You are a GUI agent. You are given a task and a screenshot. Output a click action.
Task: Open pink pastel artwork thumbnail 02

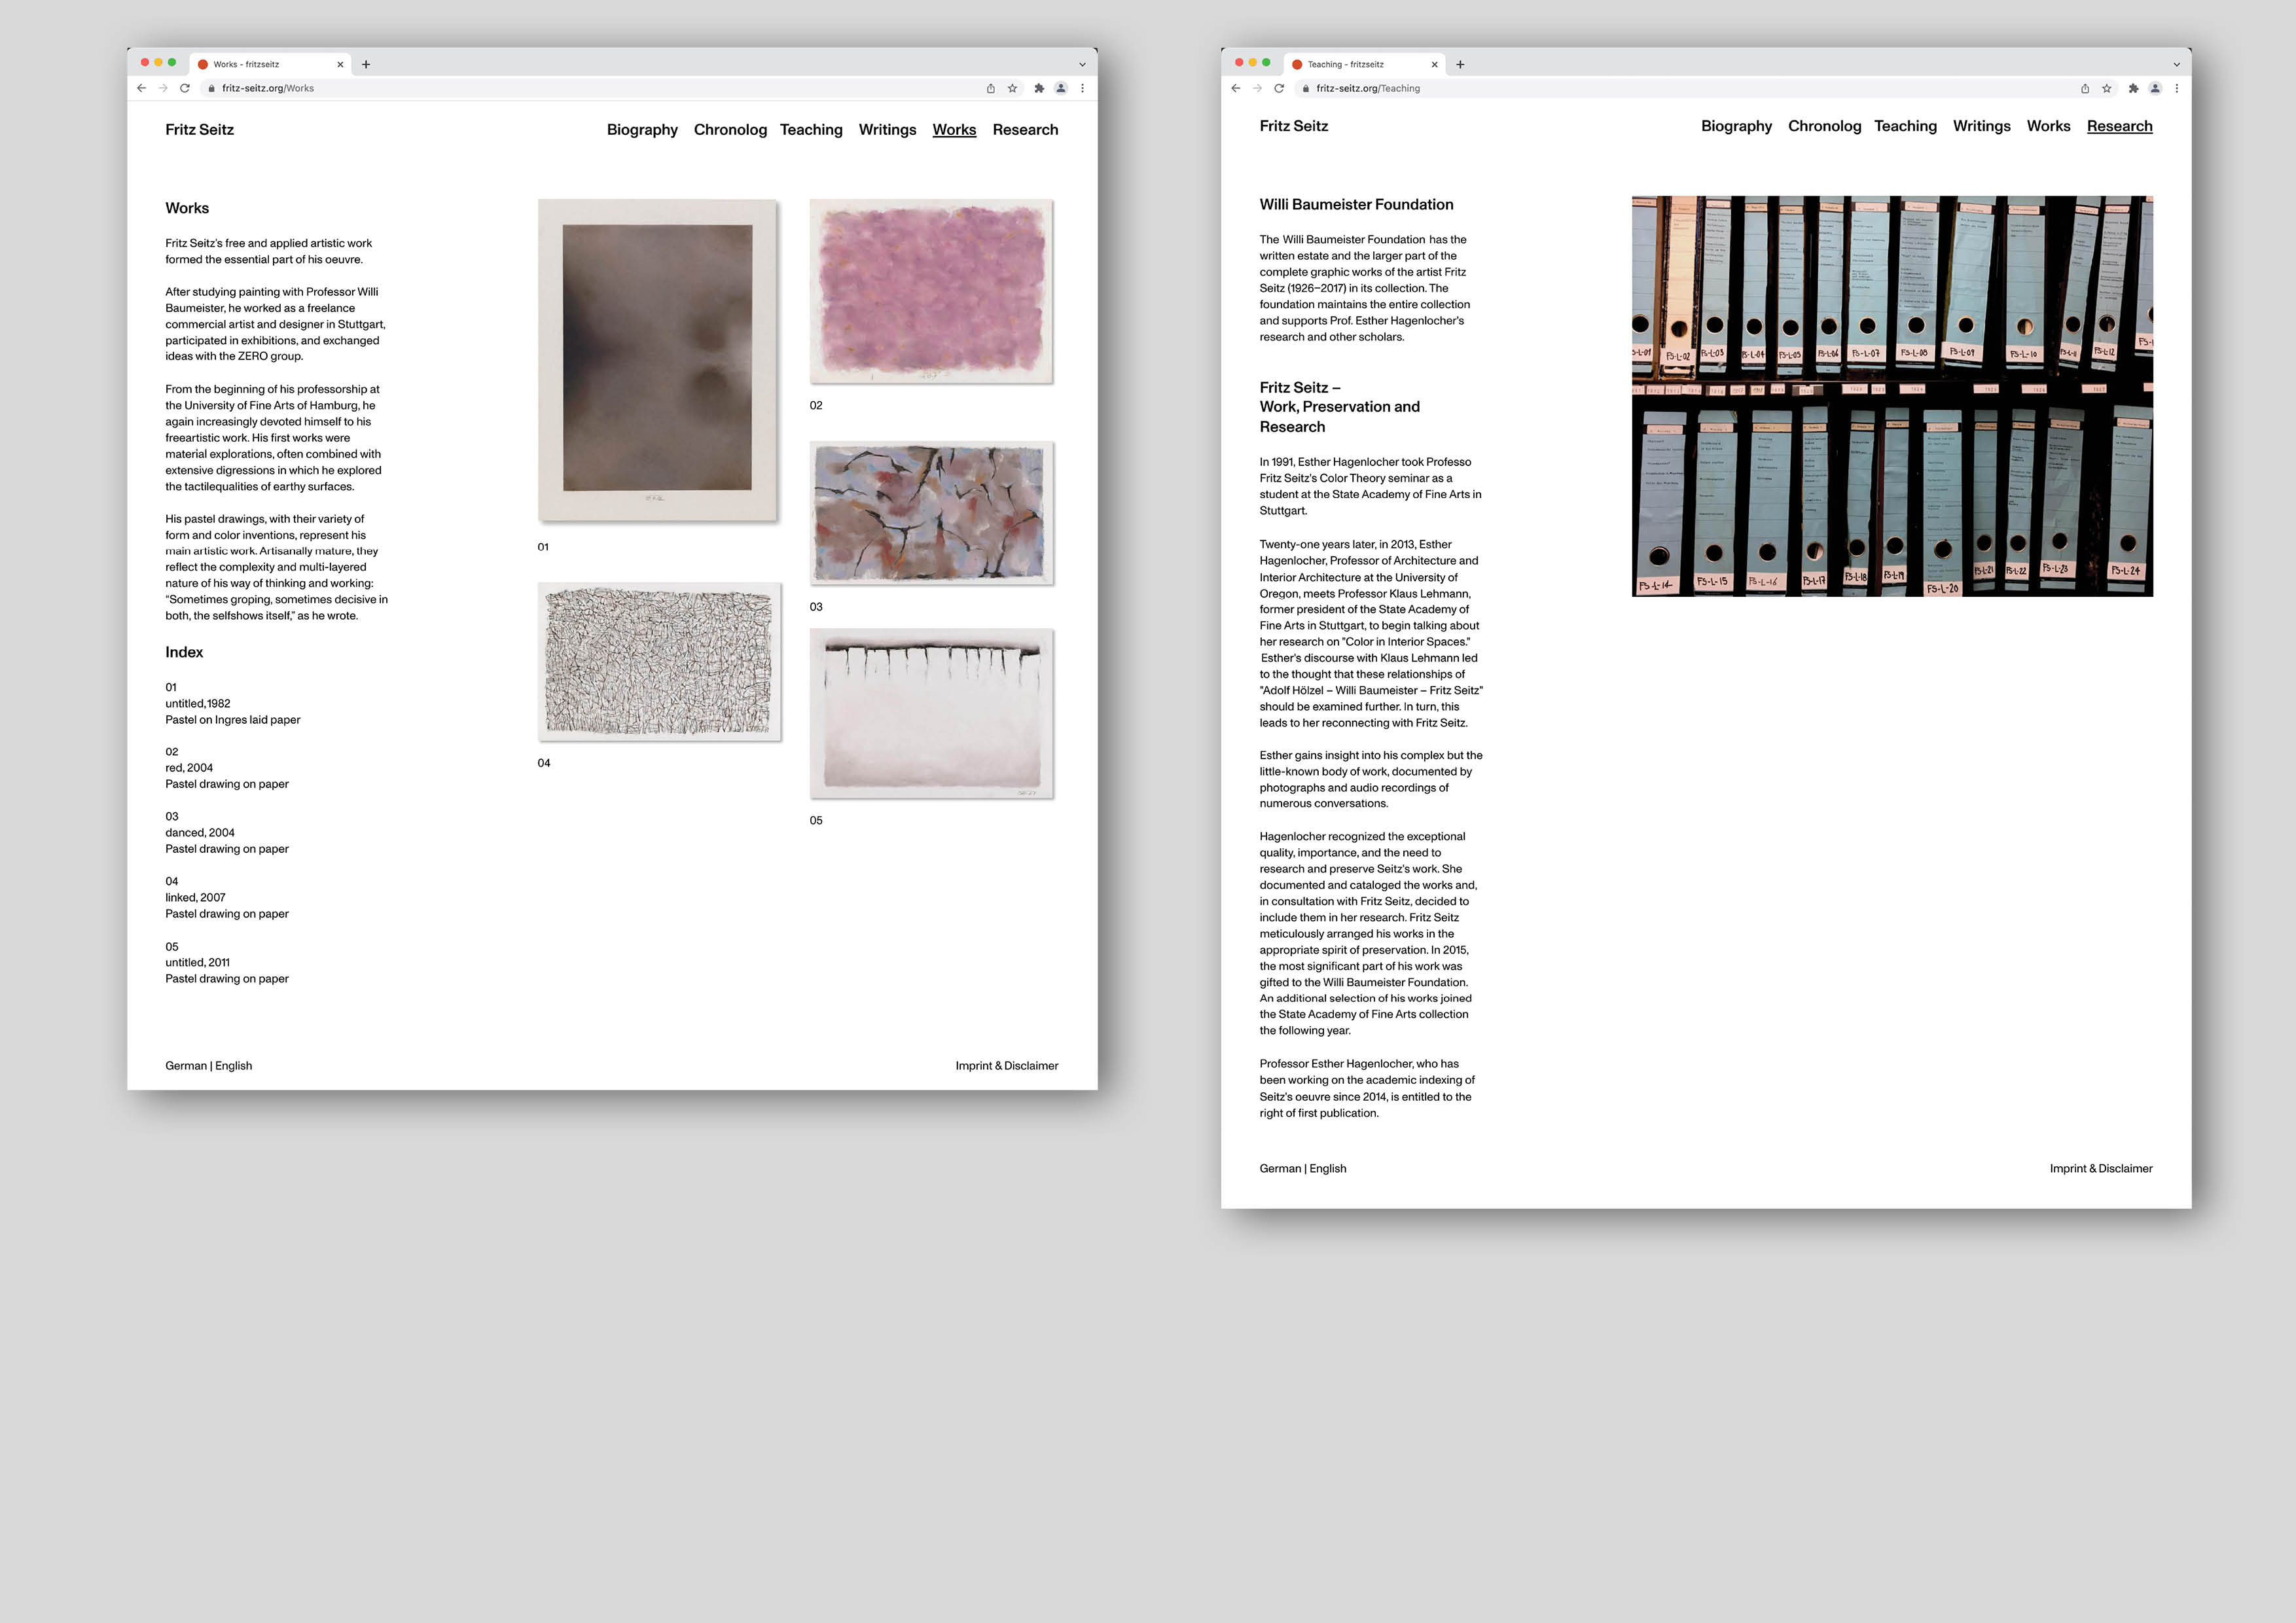(x=931, y=291)
